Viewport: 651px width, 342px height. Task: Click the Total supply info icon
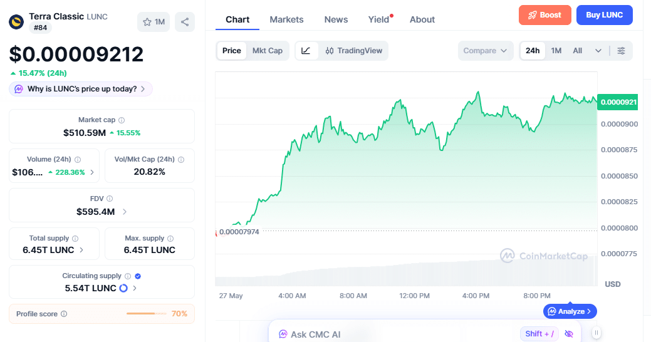tap(75, 238)
